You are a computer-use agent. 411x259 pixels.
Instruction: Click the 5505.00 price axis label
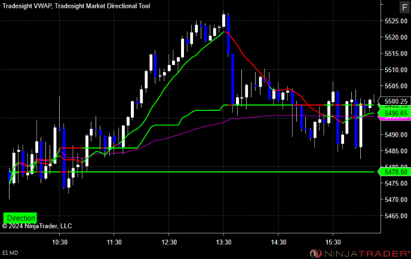point(396,86)
